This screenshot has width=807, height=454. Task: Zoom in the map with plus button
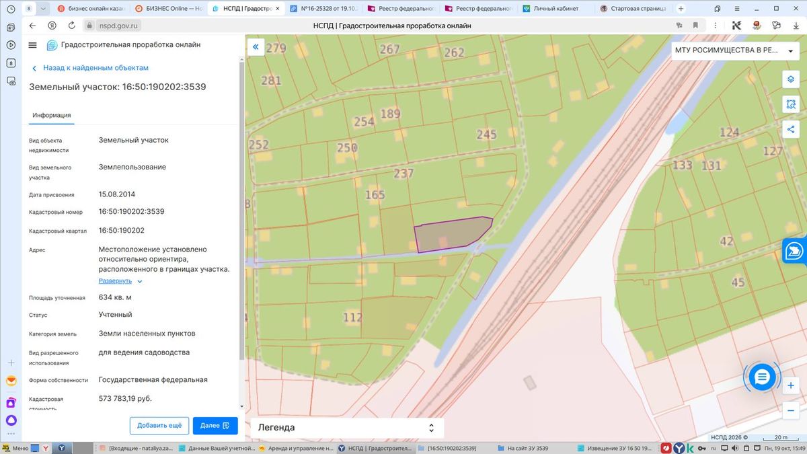[x=791, y=385]
